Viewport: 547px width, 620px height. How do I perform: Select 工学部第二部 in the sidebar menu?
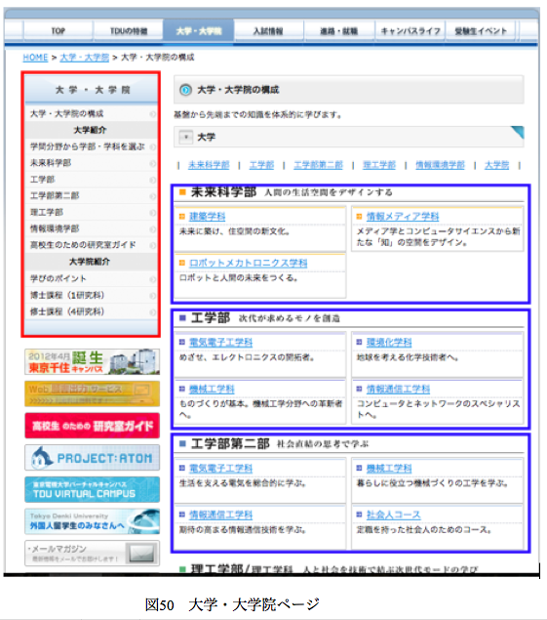tap(92, 195)
